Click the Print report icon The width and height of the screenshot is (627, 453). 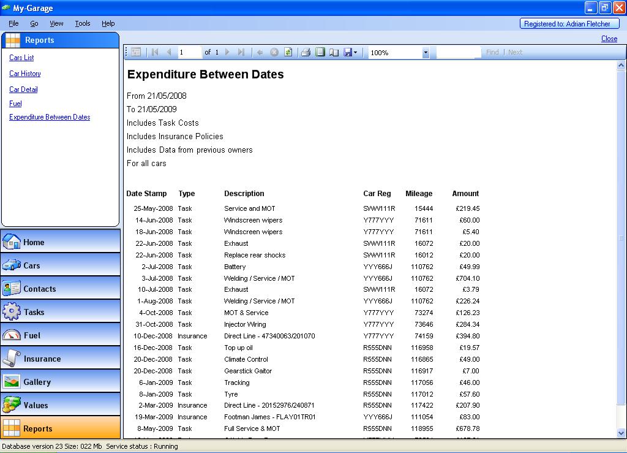click(x=306, y=53)
